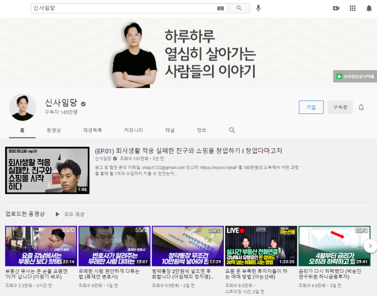Open the 17:29 청약통장 video thumbnail

(x=188, y=246)
